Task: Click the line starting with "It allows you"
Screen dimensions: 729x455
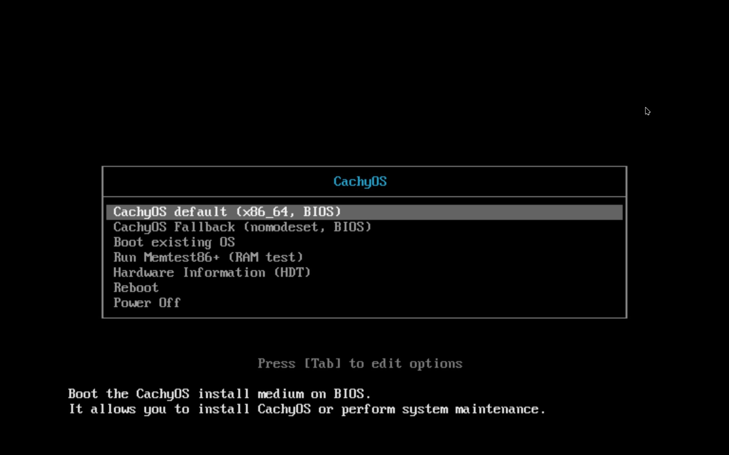Action: 307,409
